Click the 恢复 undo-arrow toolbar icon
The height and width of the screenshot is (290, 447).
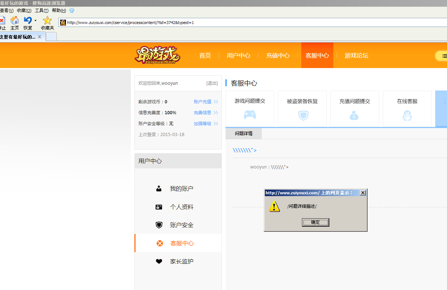click(x=28, y=20)
